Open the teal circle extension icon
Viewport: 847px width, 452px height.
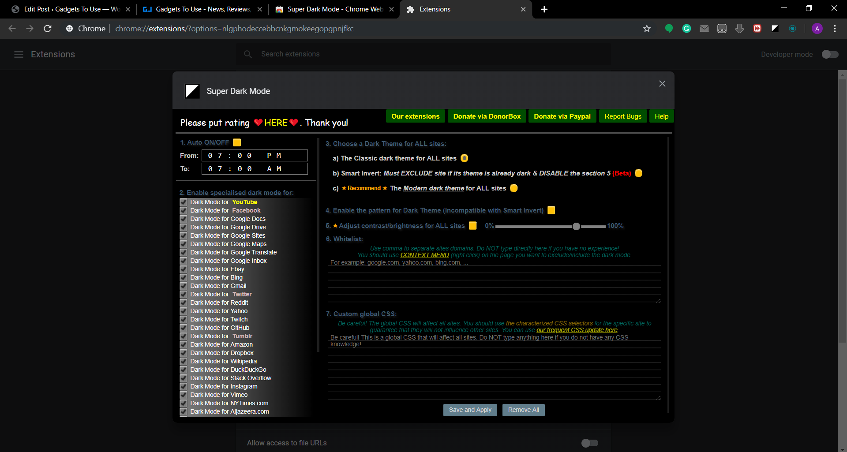point(792,29)
